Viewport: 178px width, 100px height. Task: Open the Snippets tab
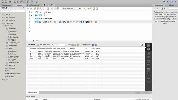click(172, 5)
